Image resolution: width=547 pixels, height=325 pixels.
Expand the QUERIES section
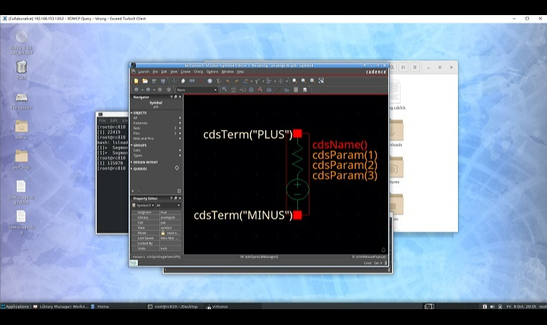132,169
